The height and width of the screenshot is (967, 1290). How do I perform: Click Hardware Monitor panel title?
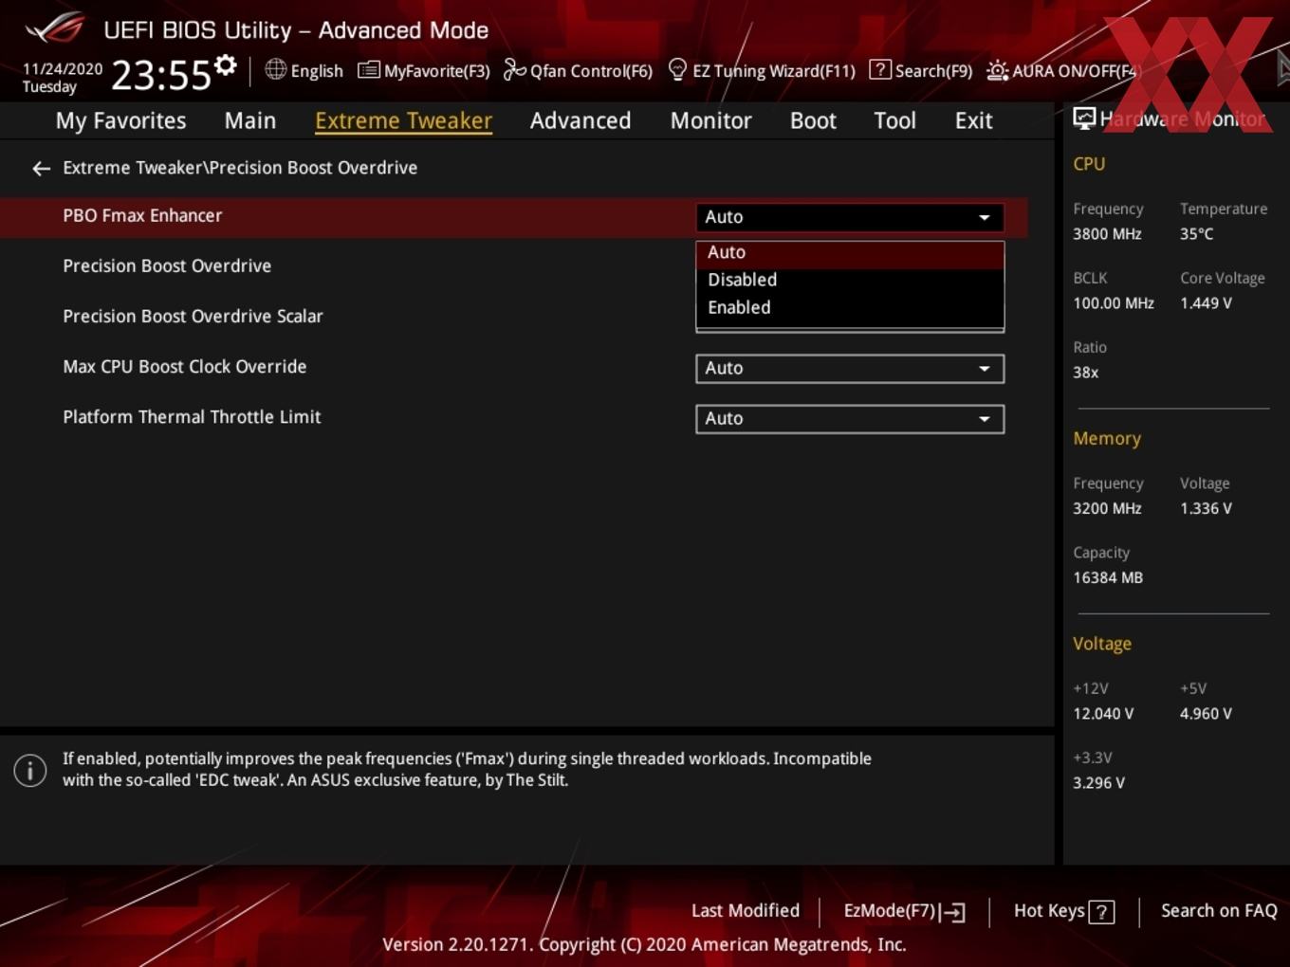pyautogui.click(x=1182, y=119)
